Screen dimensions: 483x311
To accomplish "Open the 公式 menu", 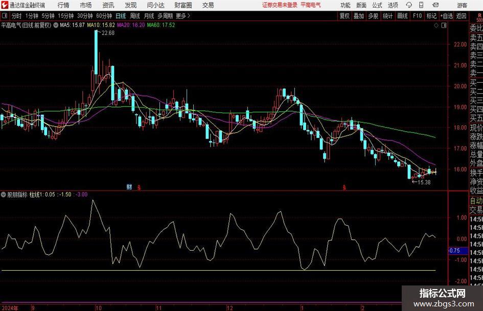I will [x=377, y=5].
